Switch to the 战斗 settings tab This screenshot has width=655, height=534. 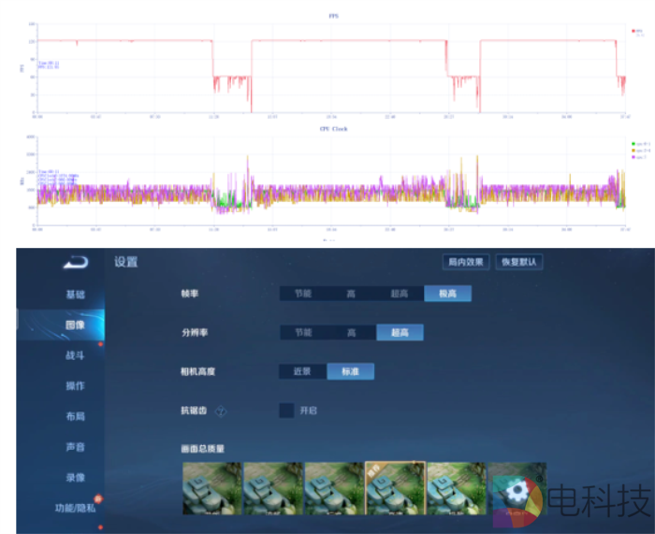point(75,355)
